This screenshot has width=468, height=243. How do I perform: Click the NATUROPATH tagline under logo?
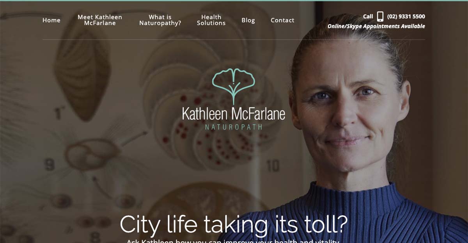pyautogui.click(x=234, y=127)
